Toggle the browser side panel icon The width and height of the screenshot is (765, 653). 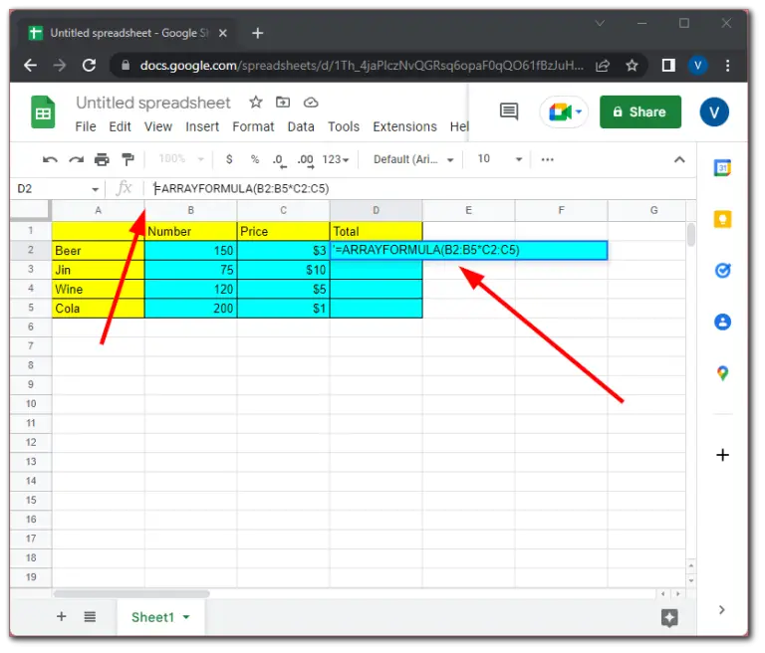[x=669, y=66]
